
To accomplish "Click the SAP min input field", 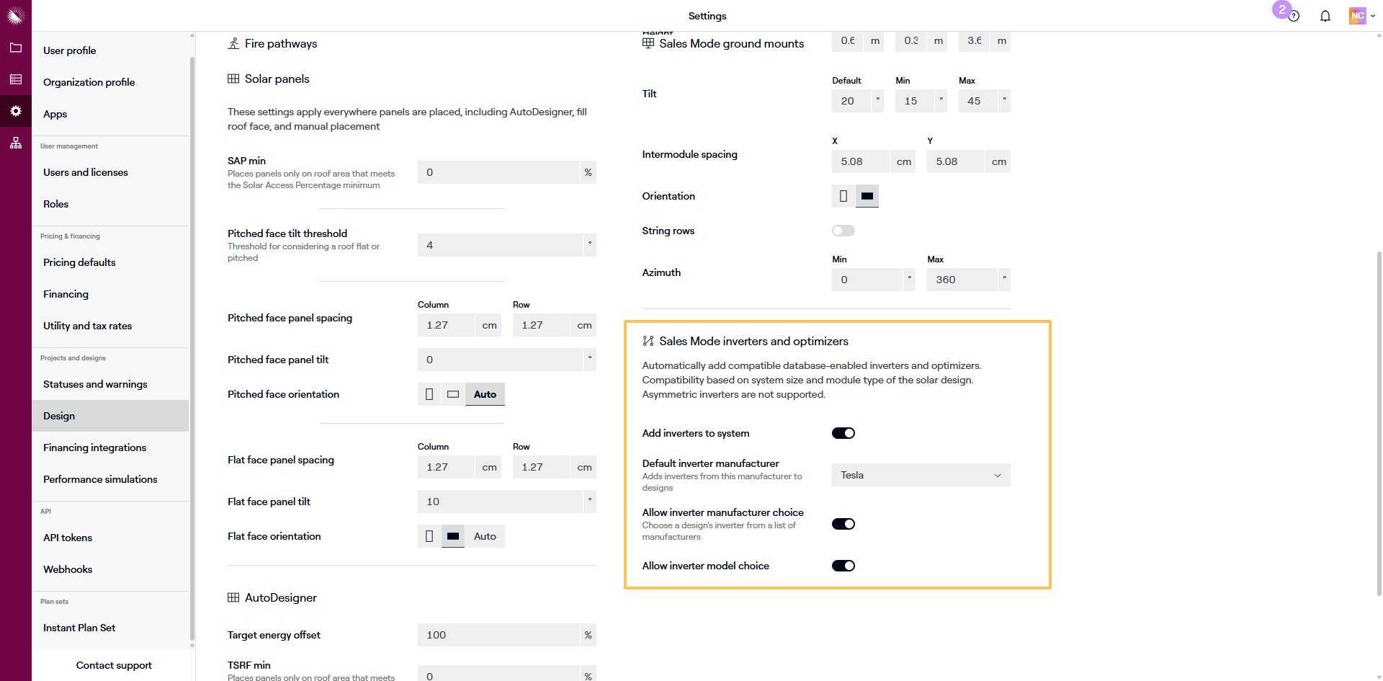I will pyautogui.click(x=498, y=172).
